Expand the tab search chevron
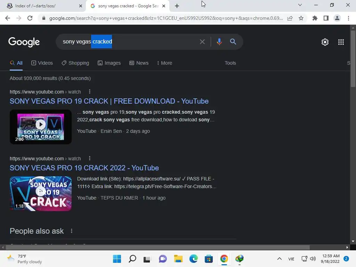This screenshot has width=356, height=267. (x=300, y=5)
